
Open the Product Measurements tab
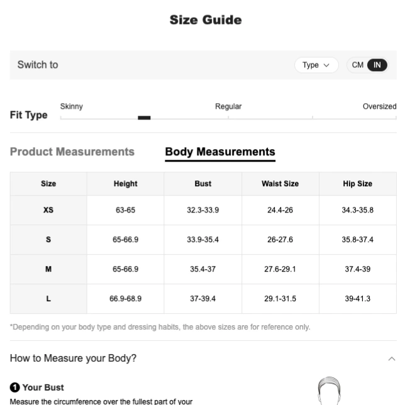click(x=72, y=152)
